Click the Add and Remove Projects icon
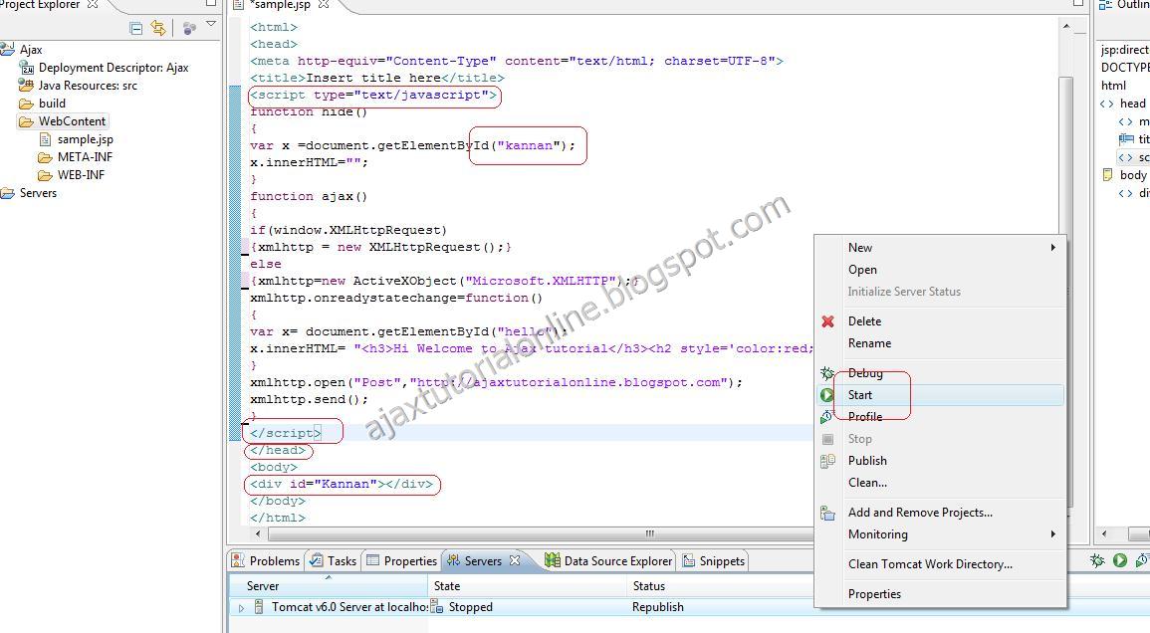The height and width of the screenshot is (633, 1150). point(827,512)
